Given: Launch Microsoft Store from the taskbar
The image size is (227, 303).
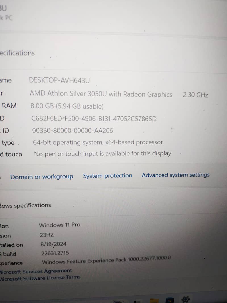Looking at the screenshot, I should coord(170,300).
